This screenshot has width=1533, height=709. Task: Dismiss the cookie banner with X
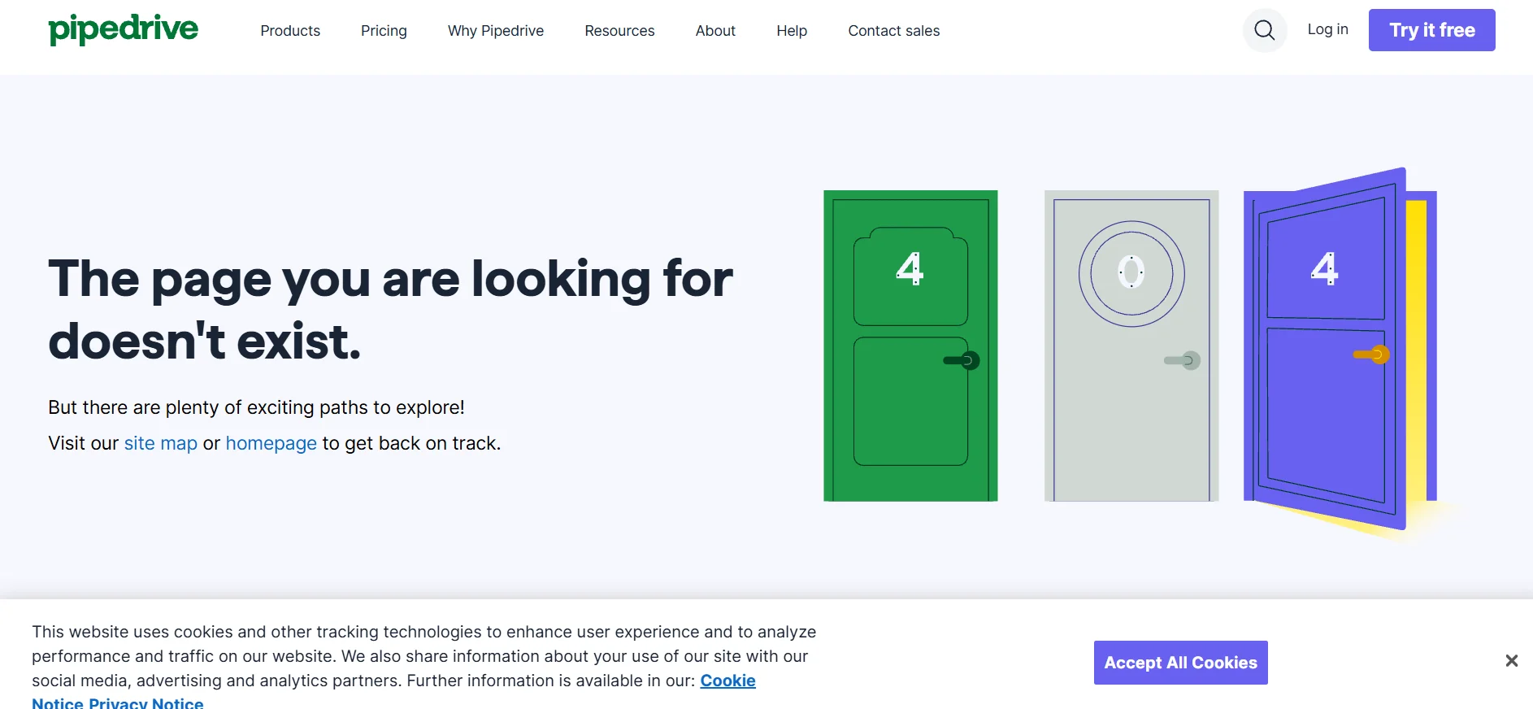click(1511, 661)
